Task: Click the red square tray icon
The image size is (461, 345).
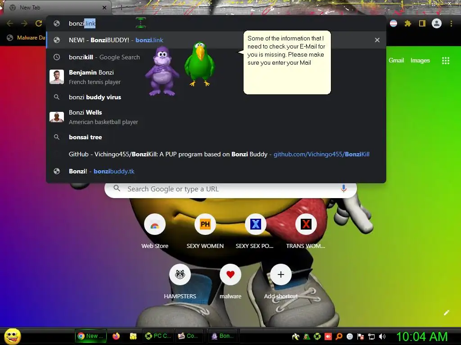Action: 328,336
